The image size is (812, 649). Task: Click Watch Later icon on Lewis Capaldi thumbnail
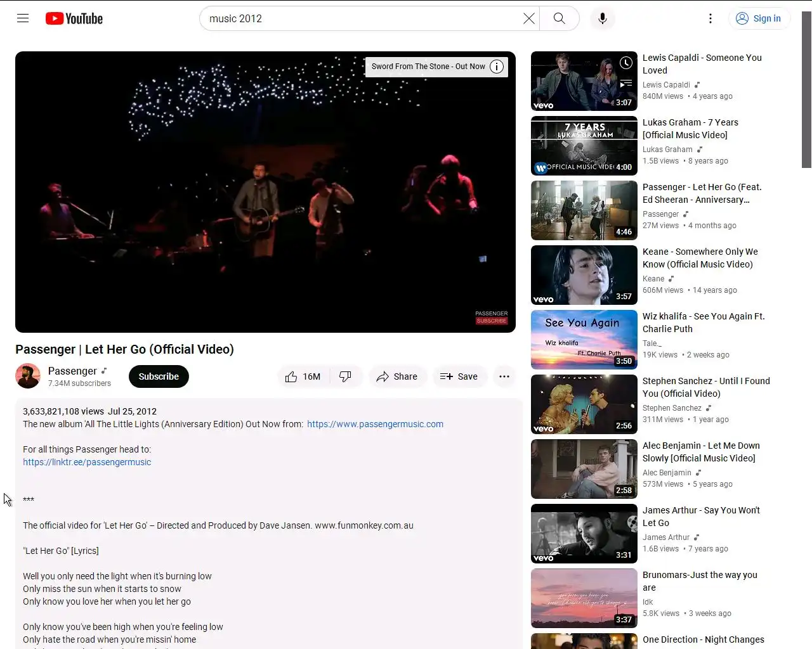pos(626,63)
